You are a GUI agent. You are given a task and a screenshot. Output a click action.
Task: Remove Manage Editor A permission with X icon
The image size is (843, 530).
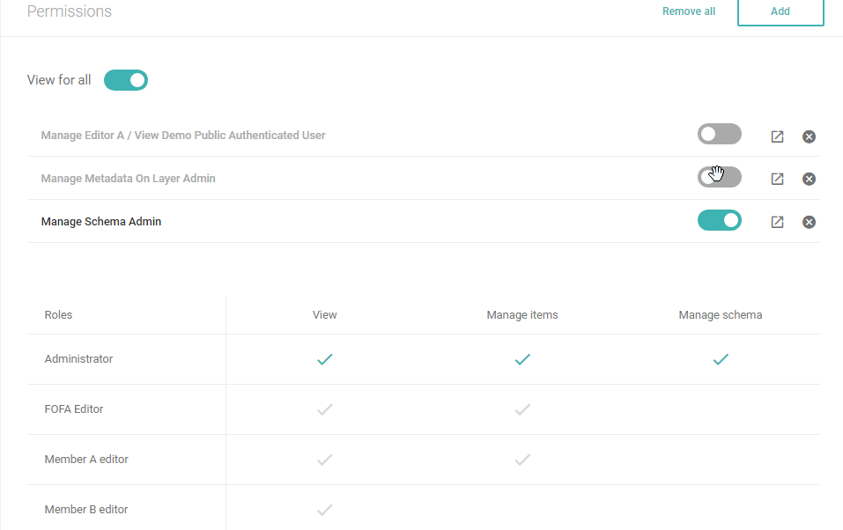(x=809, y=136)
